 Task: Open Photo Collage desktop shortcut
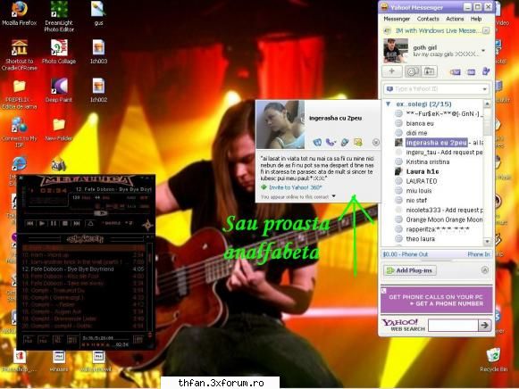pos(59,51)
